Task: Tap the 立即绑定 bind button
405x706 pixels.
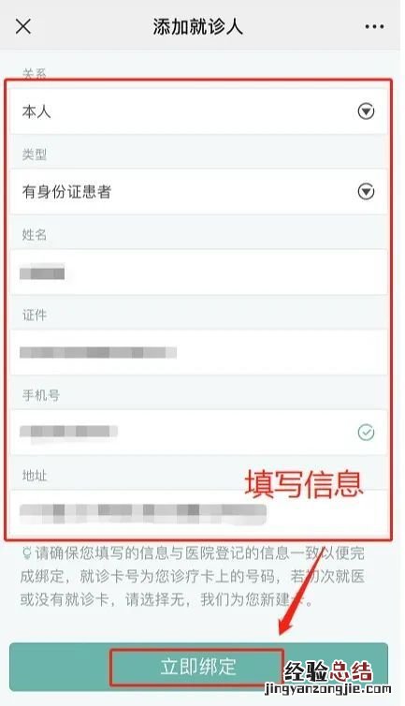Action: 198,667
